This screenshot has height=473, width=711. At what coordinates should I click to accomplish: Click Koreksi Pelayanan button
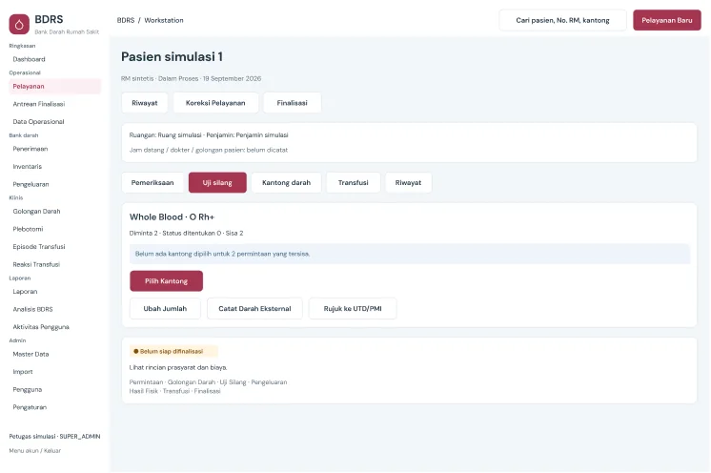[215, 103]
